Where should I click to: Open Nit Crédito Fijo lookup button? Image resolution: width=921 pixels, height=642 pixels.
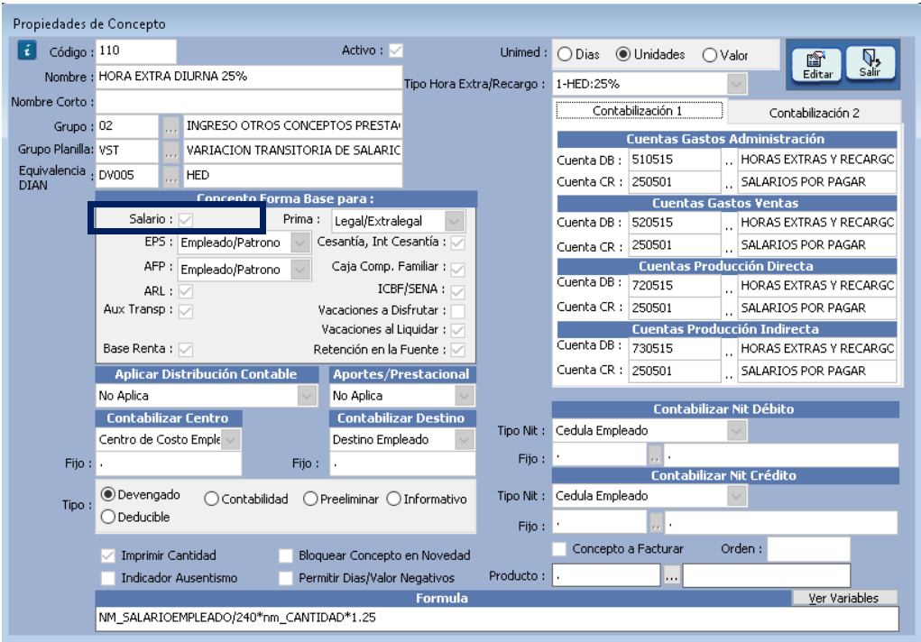[656, 522]
